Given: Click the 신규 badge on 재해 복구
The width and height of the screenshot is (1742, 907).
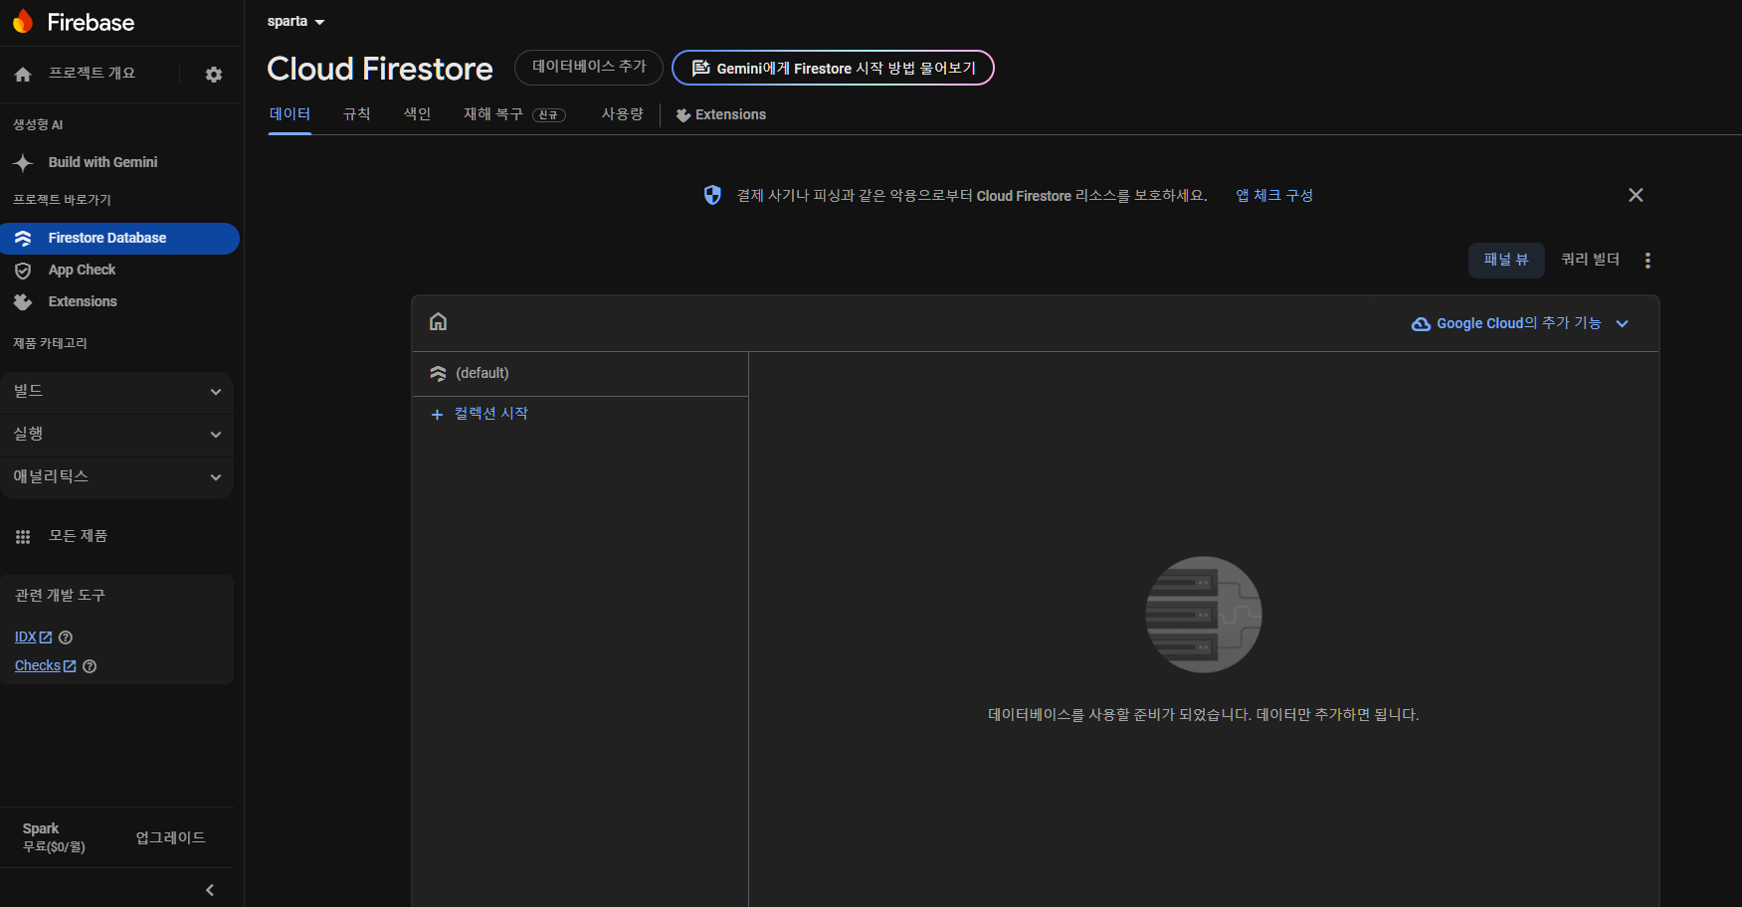Looking at the screenshot, I should [549, 115].
